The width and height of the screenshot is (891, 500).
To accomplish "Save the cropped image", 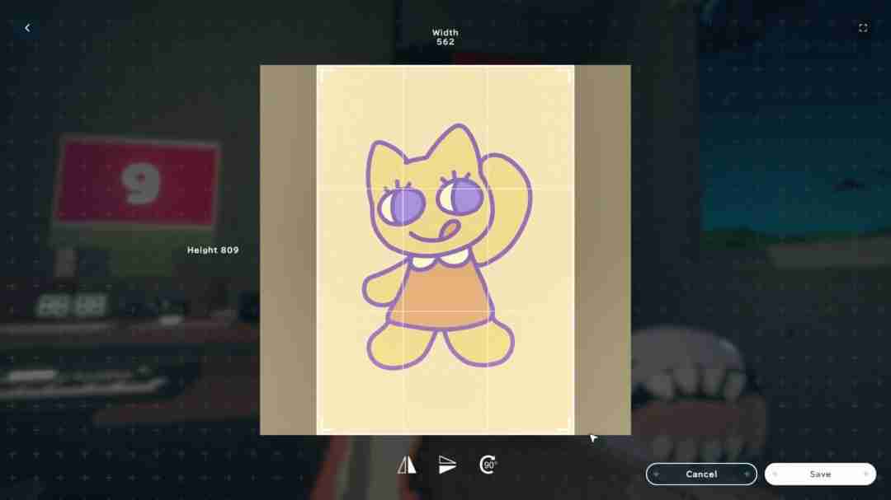I will click(x=820, y=474).
